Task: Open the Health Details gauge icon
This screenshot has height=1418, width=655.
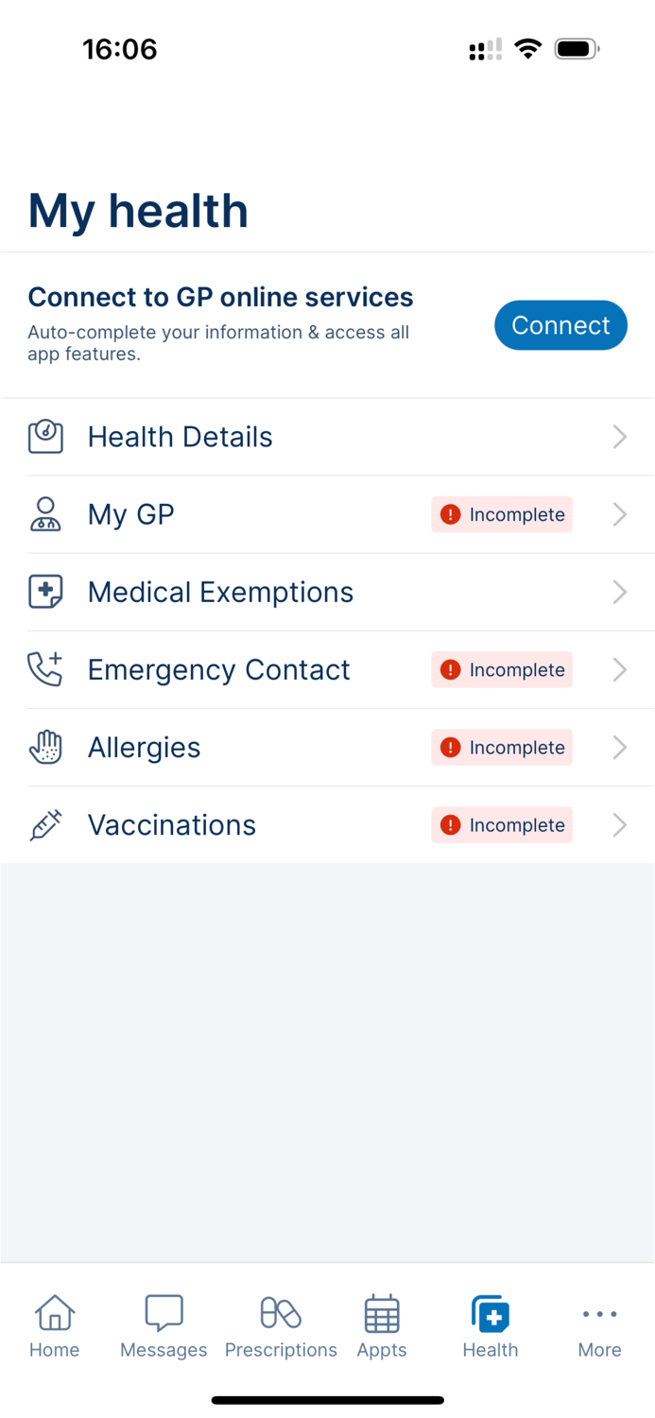Action: pyautogui.click(x=45, y=436)
